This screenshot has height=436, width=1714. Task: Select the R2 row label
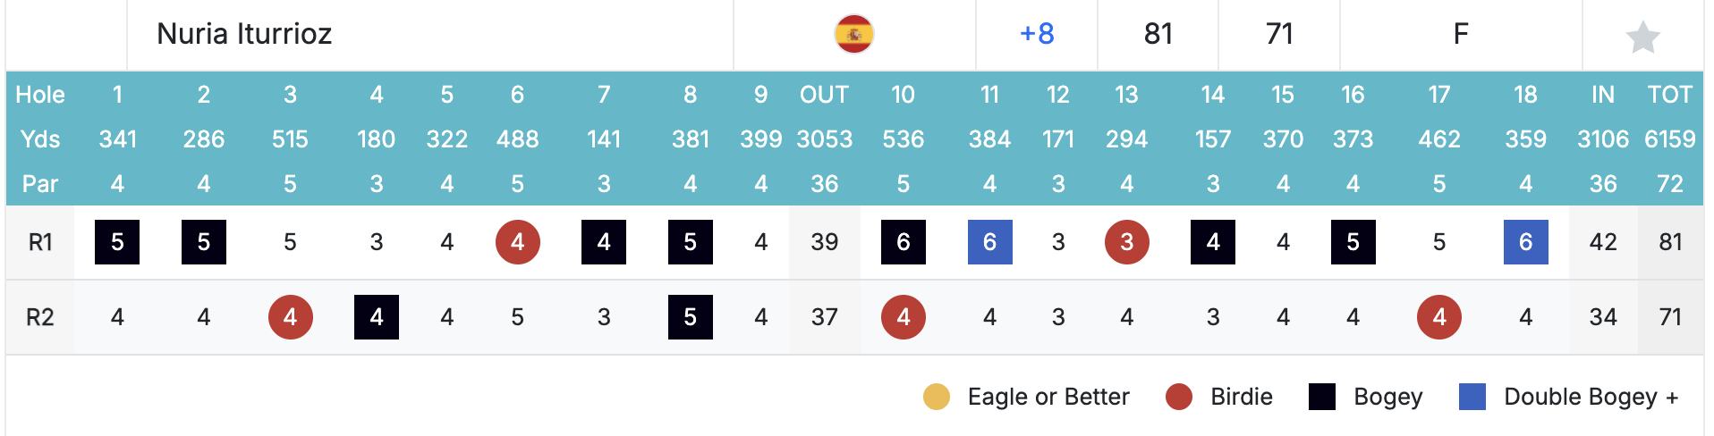40,317
